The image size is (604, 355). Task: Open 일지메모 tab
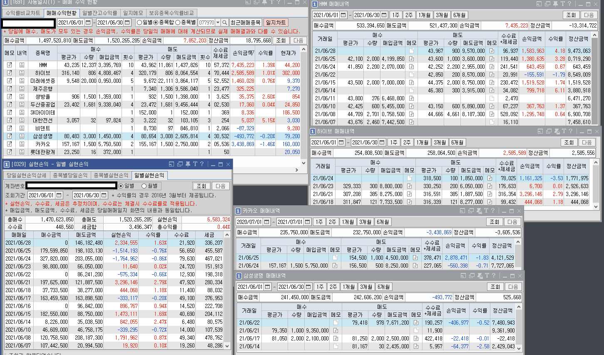coord(133,13)
